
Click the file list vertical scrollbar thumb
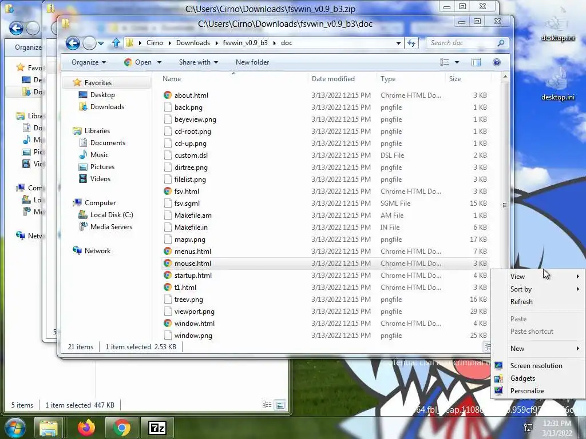coord(505,205)
